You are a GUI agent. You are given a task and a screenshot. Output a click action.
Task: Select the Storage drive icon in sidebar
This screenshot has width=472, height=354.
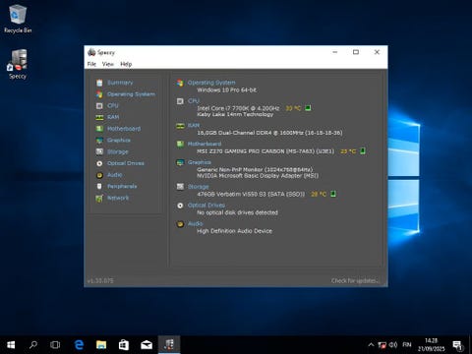tap(99, 151)
